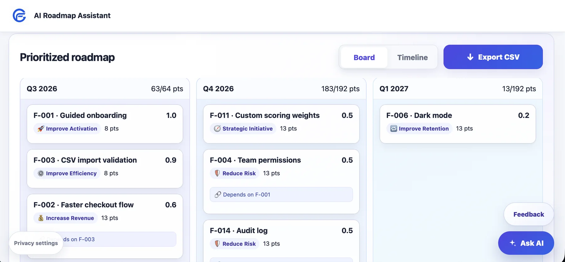This screenshot has width=565, height=262.
Task: Click the AI Roadmap Assistant logo icon
Action: click(x=19, y=15)
